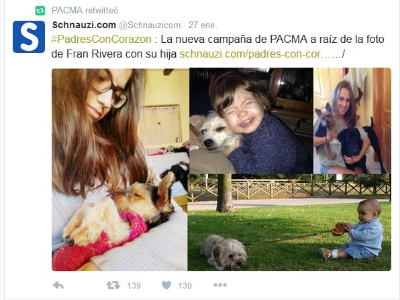Open the Schnauzi.com blue S avatar
This screenshot has height=300, width=400.
[29, 37]
